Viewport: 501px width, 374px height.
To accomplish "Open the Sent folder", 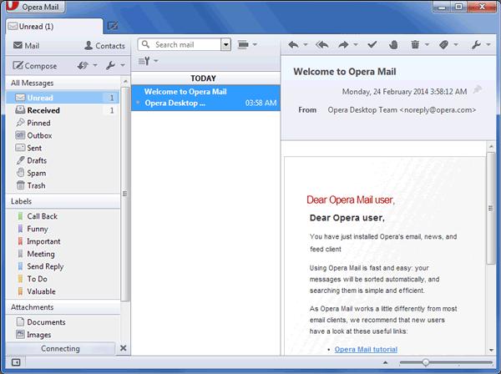I will (x=63, y=148).
